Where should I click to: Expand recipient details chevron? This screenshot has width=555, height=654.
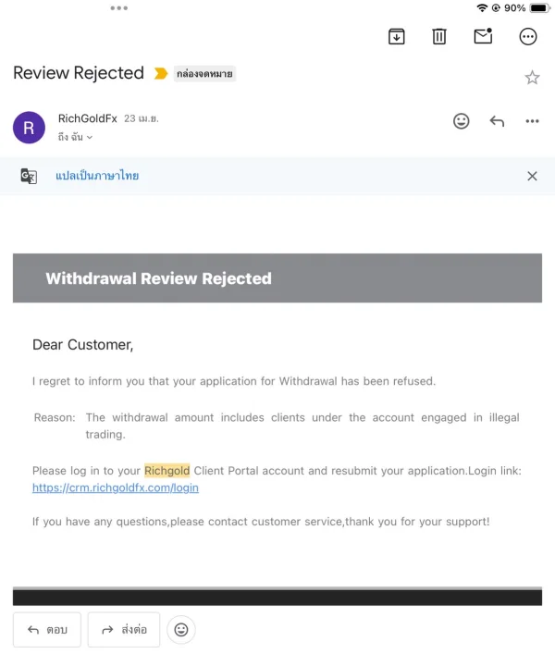pyautogui.click(x=90, y=138)
